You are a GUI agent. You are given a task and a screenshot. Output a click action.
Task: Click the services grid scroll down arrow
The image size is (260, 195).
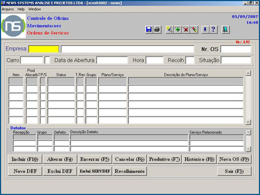pyautogui.click(x=248, y=122)
